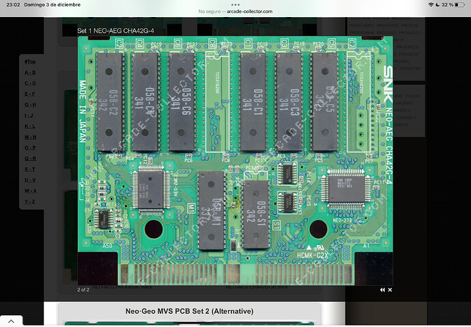This screenshot has width=471, height=327.
Task: Tap the 'Domingo 3 de diciembre' date
Action: pyautogui.click(x=53, y=5)
